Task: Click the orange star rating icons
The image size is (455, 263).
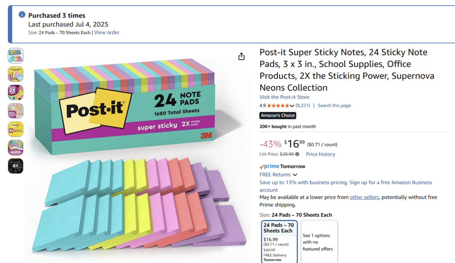Action: coord(278,106)
